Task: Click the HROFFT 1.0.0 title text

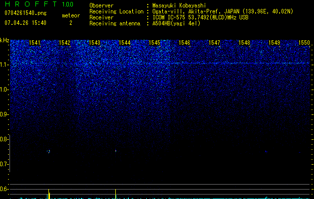Action: tap(39, 4)
